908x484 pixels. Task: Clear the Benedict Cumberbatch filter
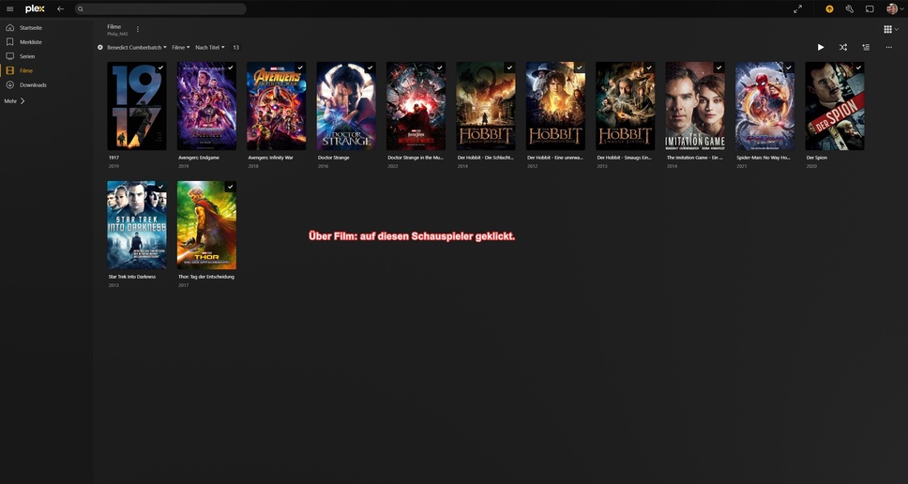pos(100,48)
